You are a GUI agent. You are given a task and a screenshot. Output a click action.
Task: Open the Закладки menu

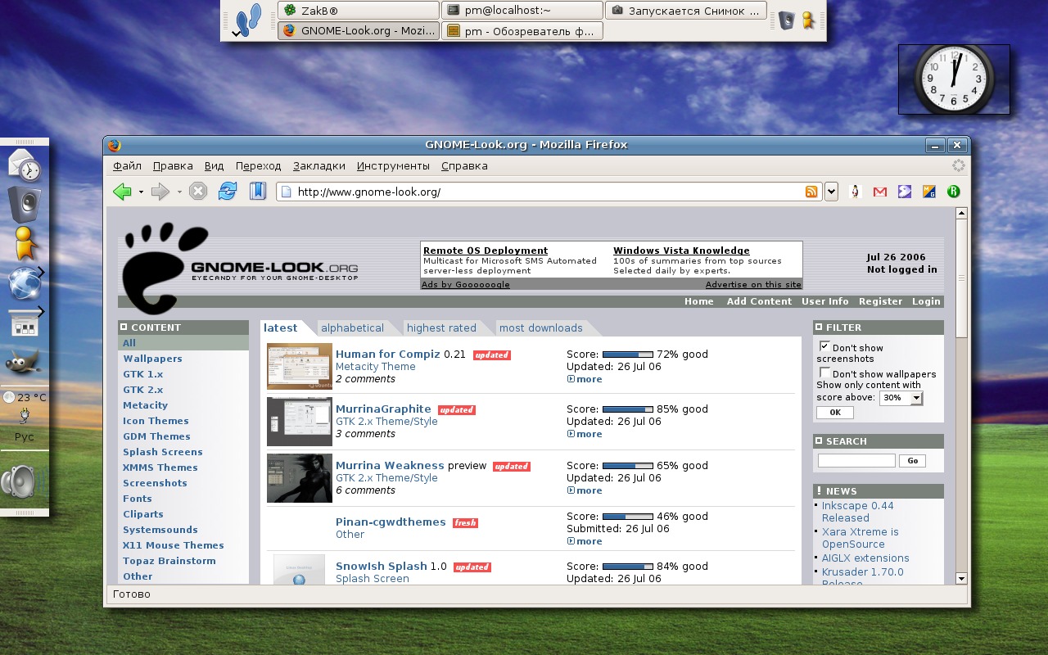319,165
